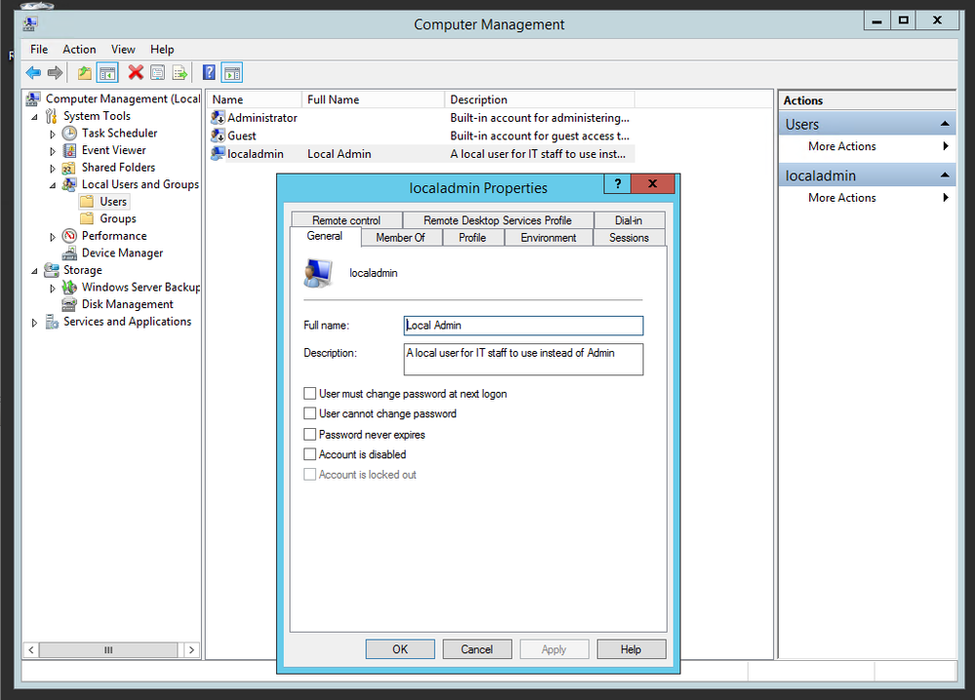Collapse Local Users and Groups node
Viewport: 975px width, 700px height.
pos(53,185)
